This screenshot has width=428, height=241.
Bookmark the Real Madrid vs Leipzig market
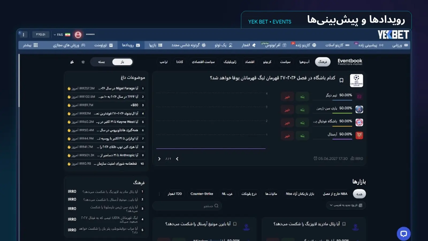(x=344, y=224)
